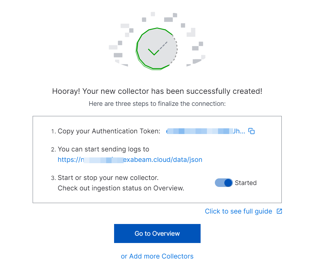The width and height of the screenshot is (315, 275).
Task: Click 'Start or stop your new collector.' text
Action: 108,178
